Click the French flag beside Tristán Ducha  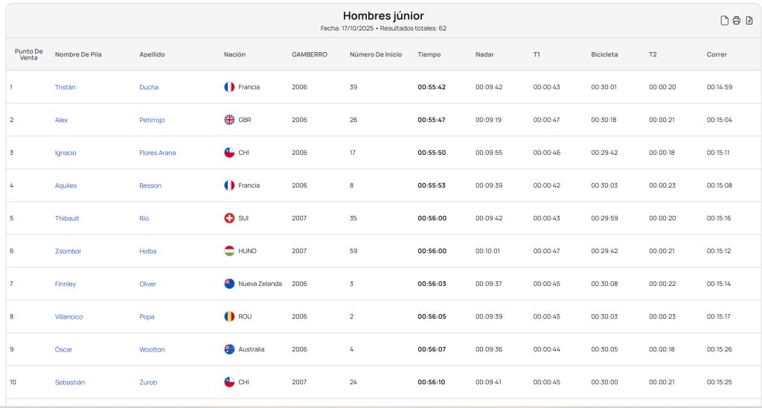coord(229,87)
